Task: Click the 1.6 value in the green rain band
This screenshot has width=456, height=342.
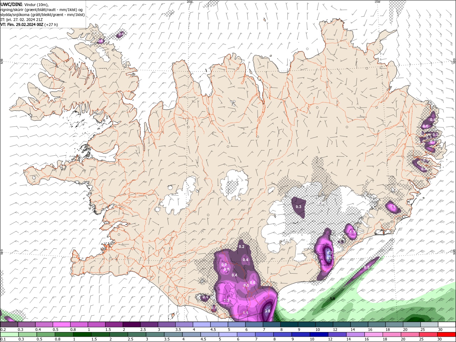Action: click(332, 299)
